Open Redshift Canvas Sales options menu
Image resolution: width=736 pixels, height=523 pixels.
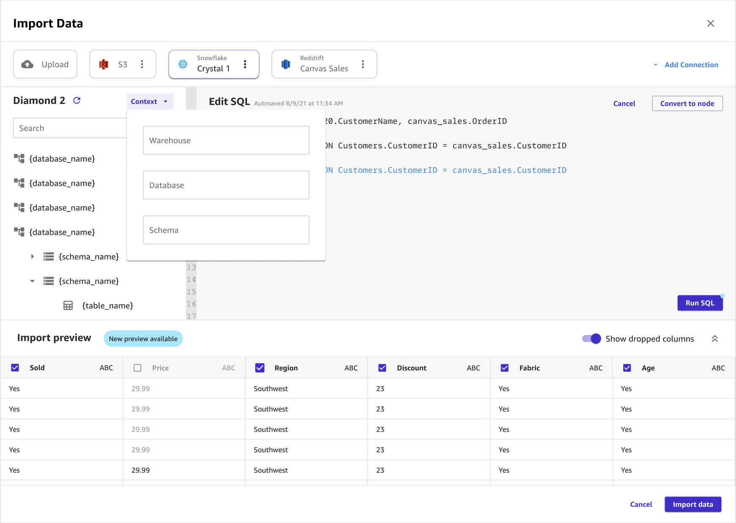click(x=363, y=64)
